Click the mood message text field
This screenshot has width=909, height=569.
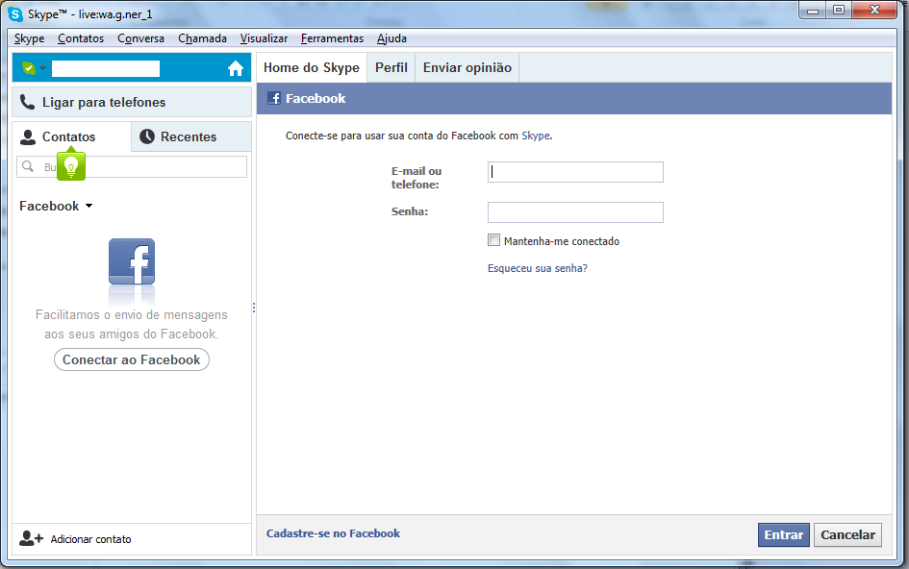click(x=106, y=68)
